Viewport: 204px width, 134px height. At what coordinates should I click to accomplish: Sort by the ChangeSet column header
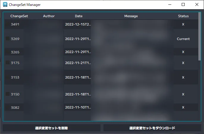point(19,16)
